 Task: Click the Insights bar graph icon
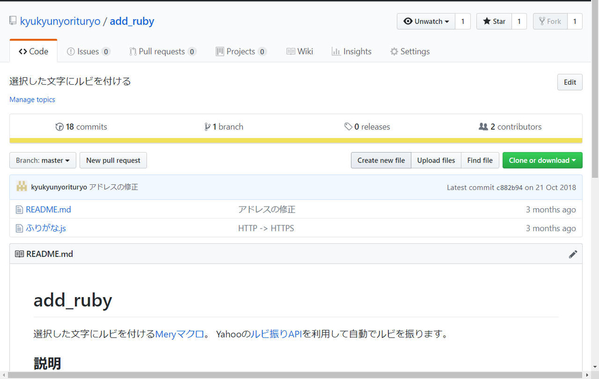click(336, 51)
